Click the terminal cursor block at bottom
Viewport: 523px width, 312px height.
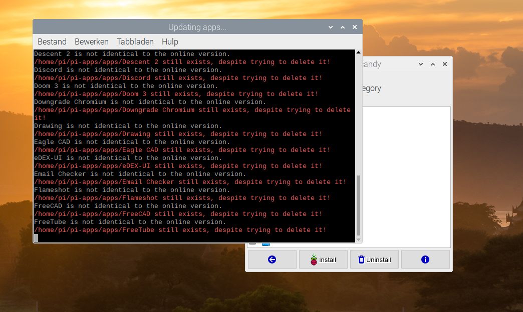point(36,237)
